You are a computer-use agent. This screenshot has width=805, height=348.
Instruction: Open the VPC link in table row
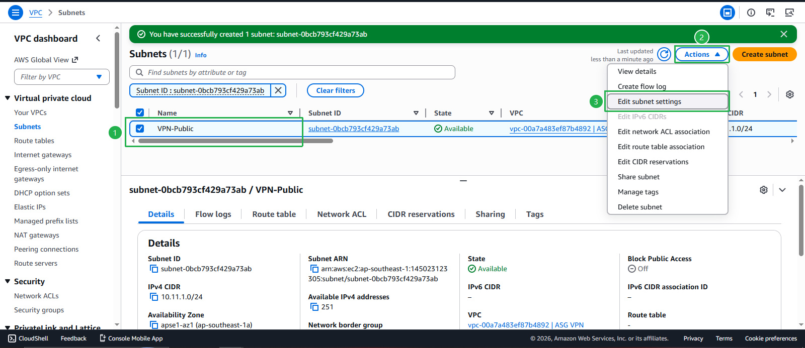click(x=558, y=129)
